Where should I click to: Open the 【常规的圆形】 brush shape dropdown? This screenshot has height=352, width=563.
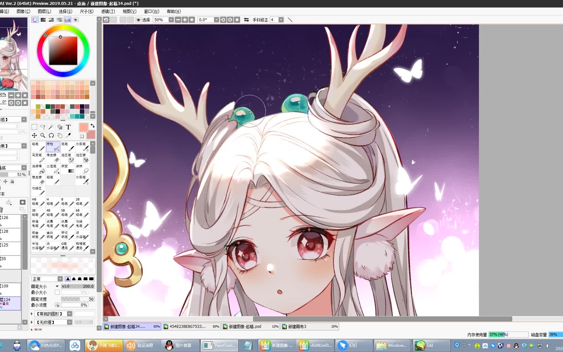pyautogui.click(x=69, y=314)
